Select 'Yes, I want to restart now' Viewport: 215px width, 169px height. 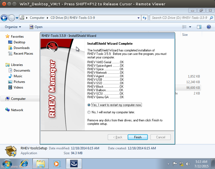[89, 105]
